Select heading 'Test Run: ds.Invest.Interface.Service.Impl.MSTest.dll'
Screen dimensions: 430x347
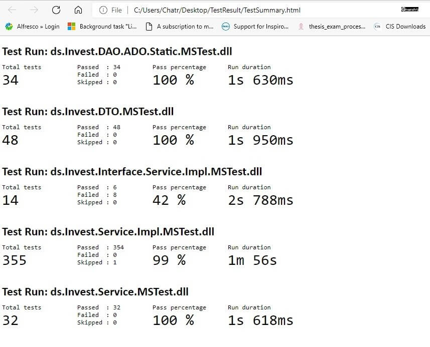pyautogui.click(x=132, y=172)
